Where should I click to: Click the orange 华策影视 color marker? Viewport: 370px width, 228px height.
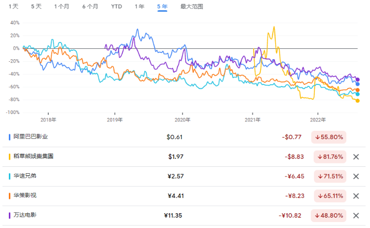pyautogui.click(x=10, y=196)
